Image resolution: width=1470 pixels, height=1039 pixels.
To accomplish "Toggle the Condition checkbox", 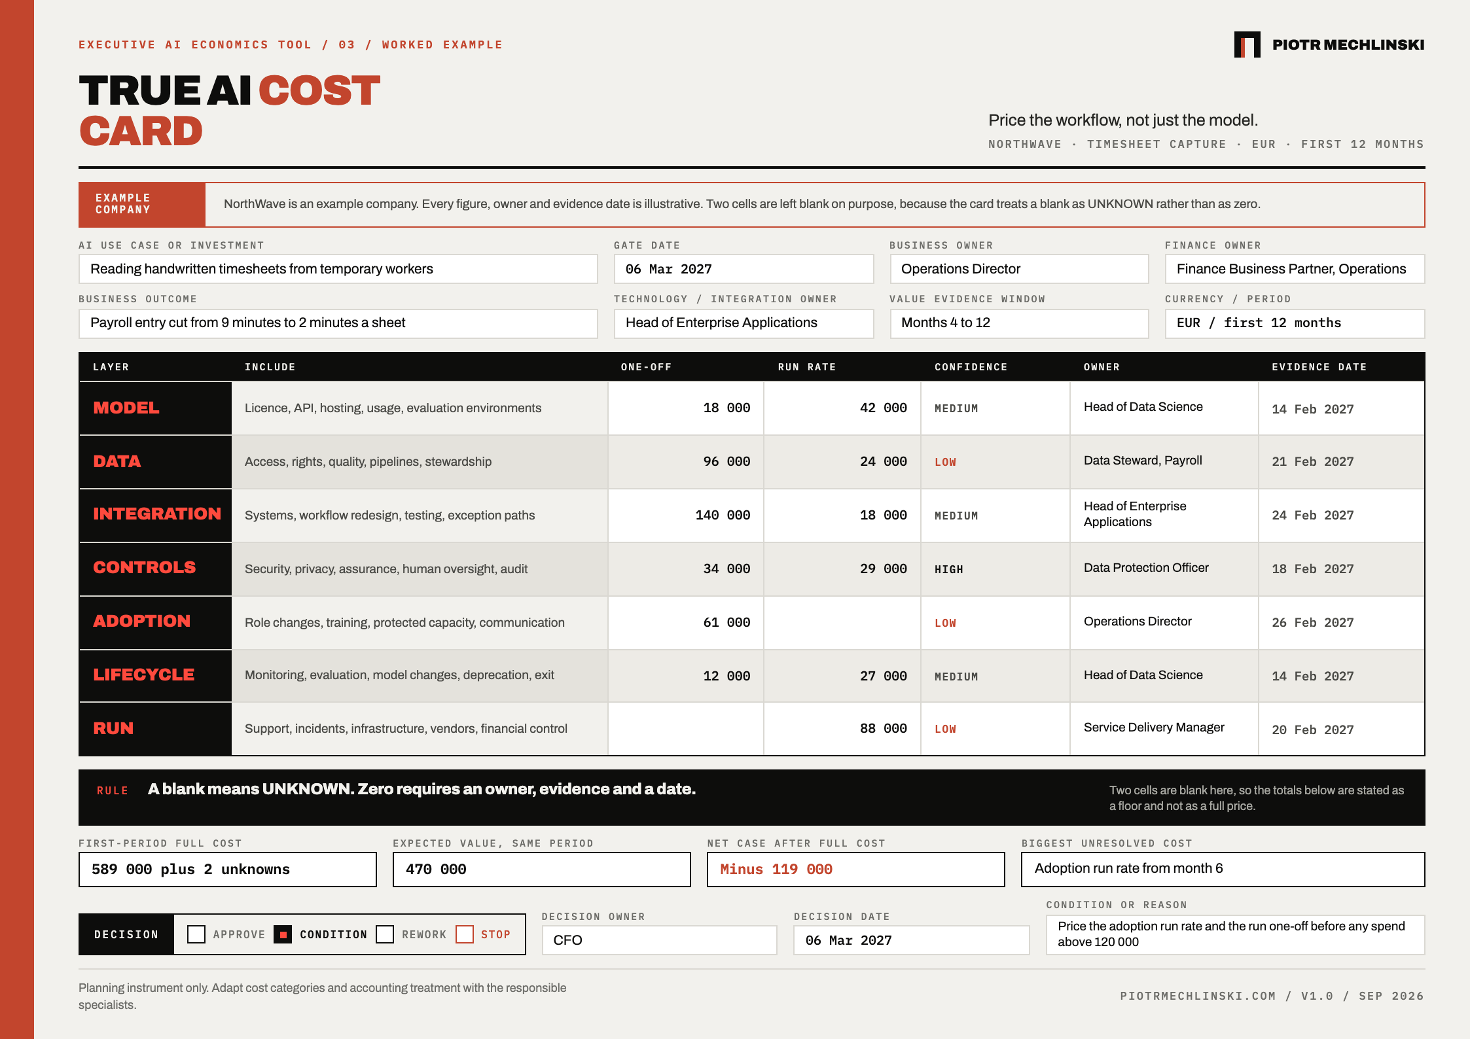I will tap(283, 934).
